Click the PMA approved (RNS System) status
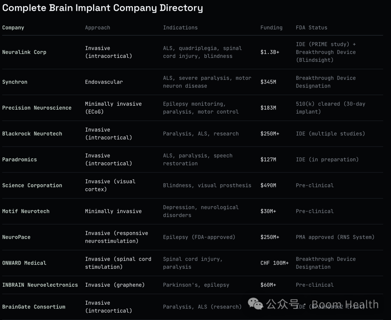The height and width of the screenshot is (320, 391). coord(335,237)
